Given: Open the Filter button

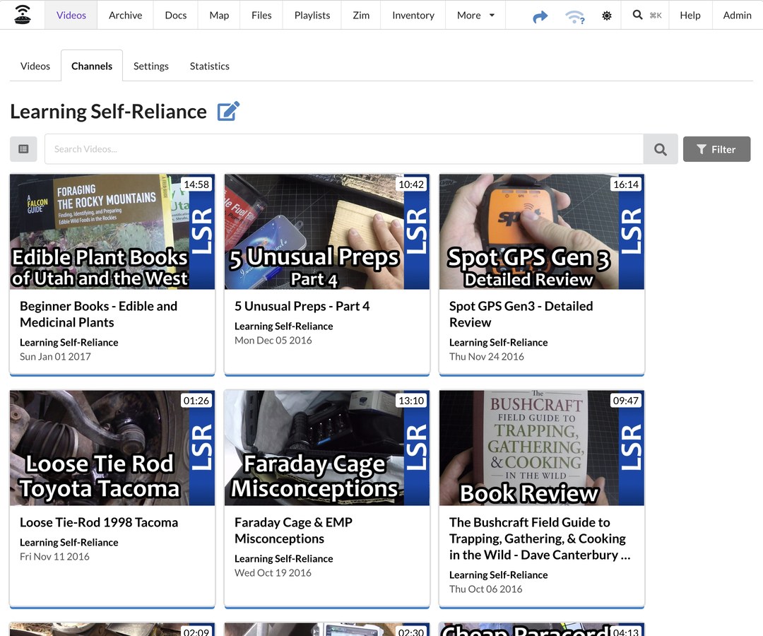Looking at the screenshot, I should [716, 149].
